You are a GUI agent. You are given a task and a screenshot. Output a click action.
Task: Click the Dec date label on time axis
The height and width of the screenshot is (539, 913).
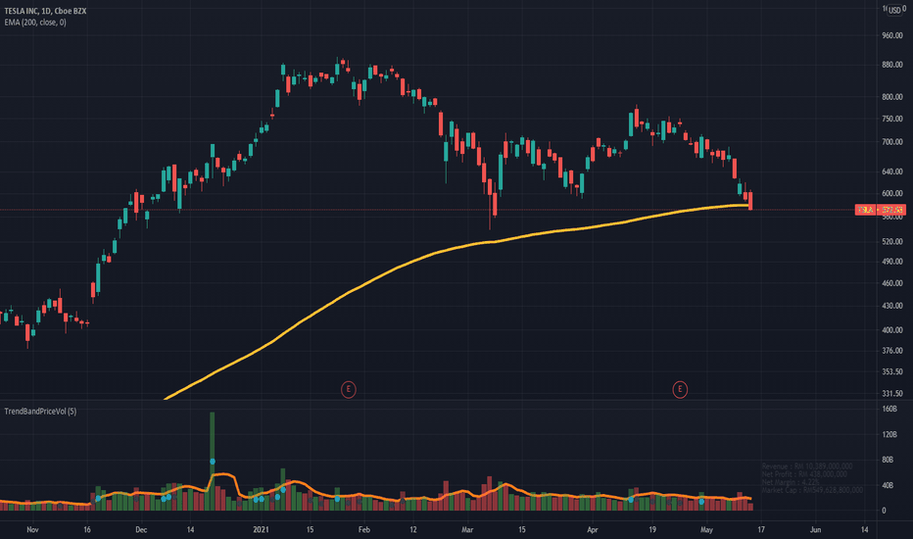(141, 529)
